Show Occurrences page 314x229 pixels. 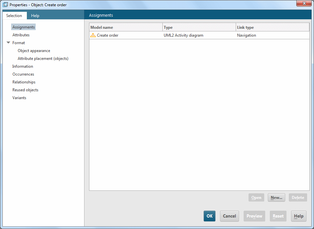pyautogui.click(x=23, y=74)
